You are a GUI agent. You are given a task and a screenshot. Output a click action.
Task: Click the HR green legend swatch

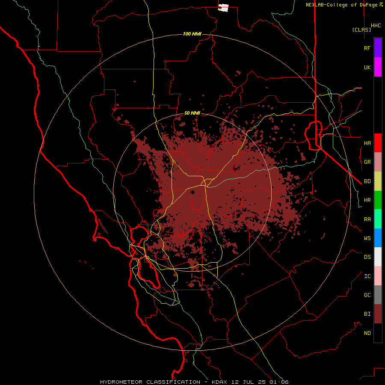click(x=378, y=200)
